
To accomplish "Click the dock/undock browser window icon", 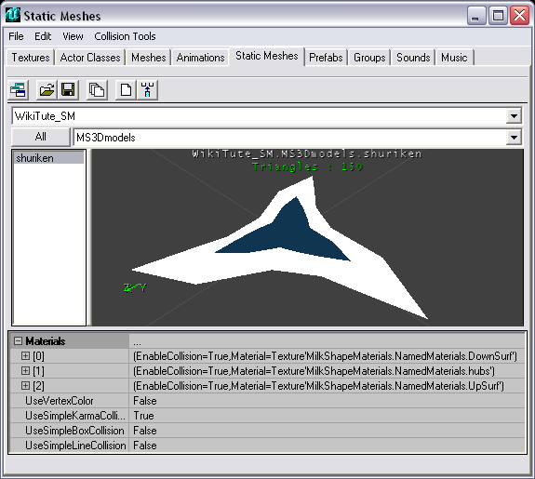I will (x=18, y=90).
